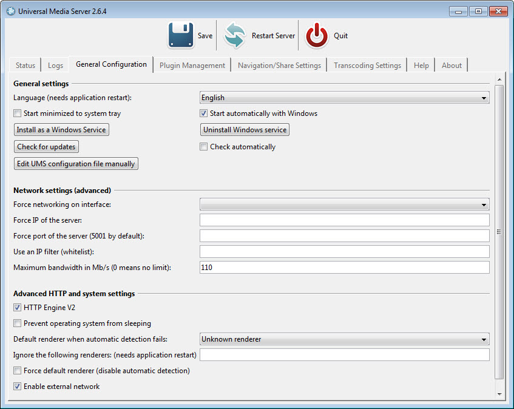Open the Transcoding Settings tab

(x=367, y=65)
